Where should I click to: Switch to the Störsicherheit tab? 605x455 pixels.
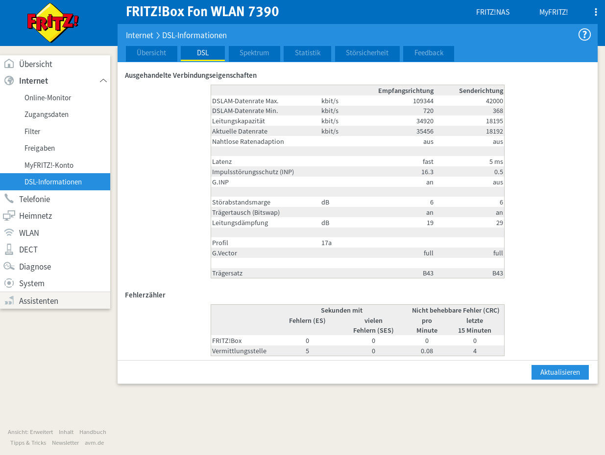pyautogui.click(x=367, y=53)
